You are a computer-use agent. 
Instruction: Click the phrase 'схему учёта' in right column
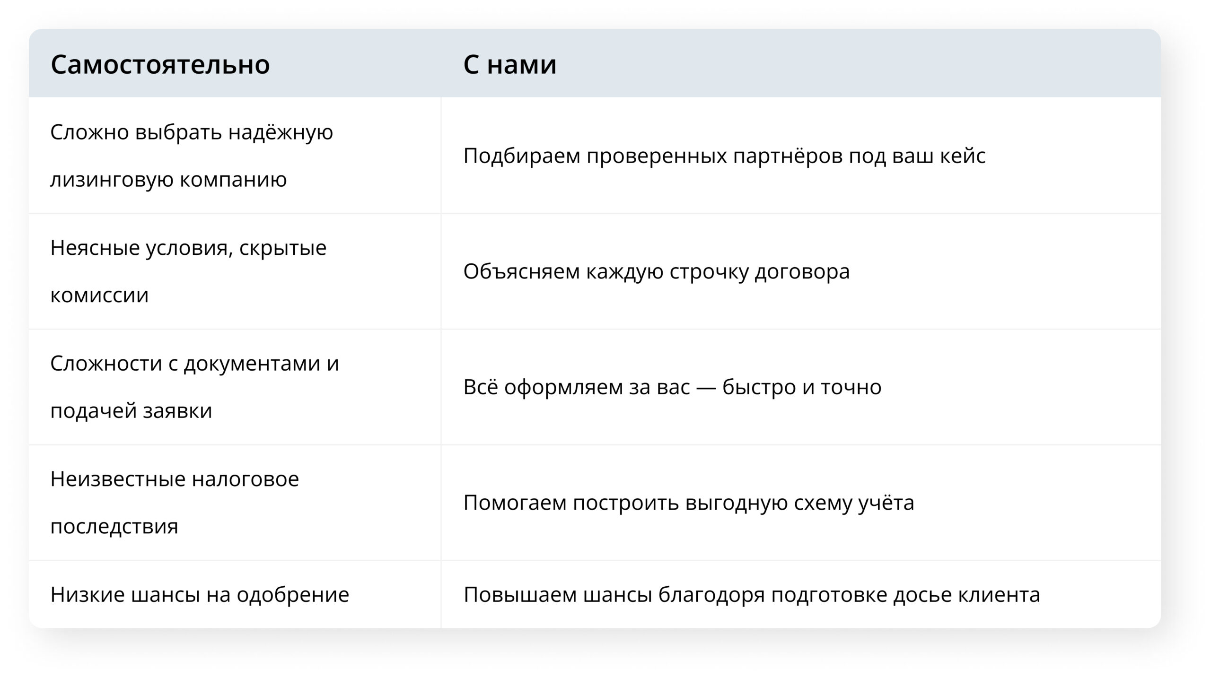[x=854, y=503]
